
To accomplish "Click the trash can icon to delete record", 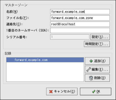I will coord(91,78).
